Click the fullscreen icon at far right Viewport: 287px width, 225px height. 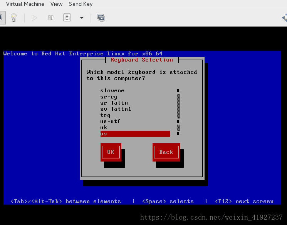[285, 18]
